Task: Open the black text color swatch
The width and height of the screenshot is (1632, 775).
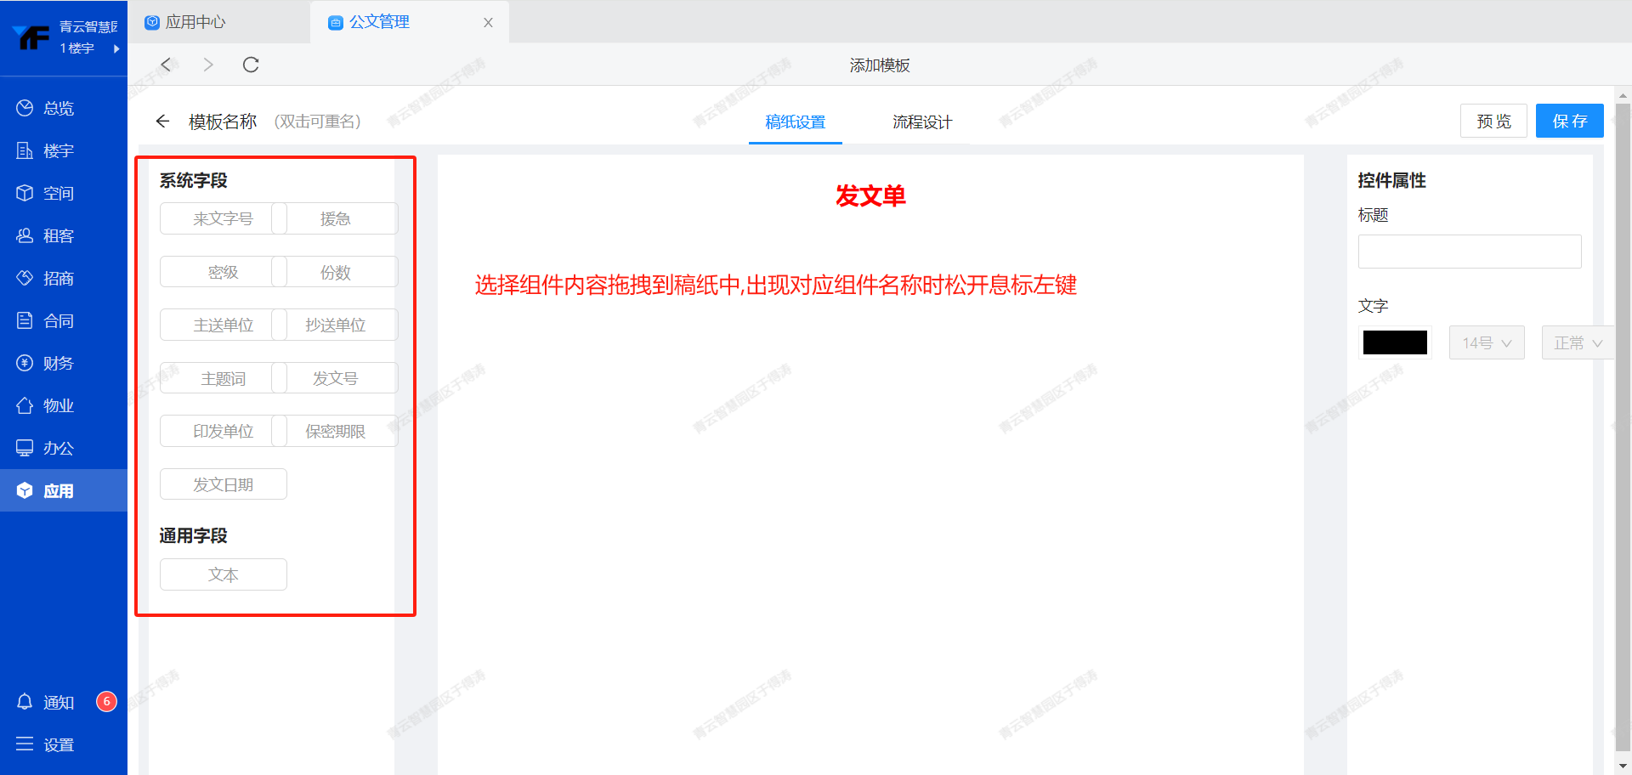Action: pos(1395,342)
